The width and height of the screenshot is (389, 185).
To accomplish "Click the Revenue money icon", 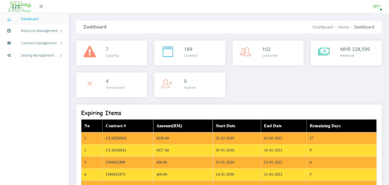I will [x=323, y=52].
